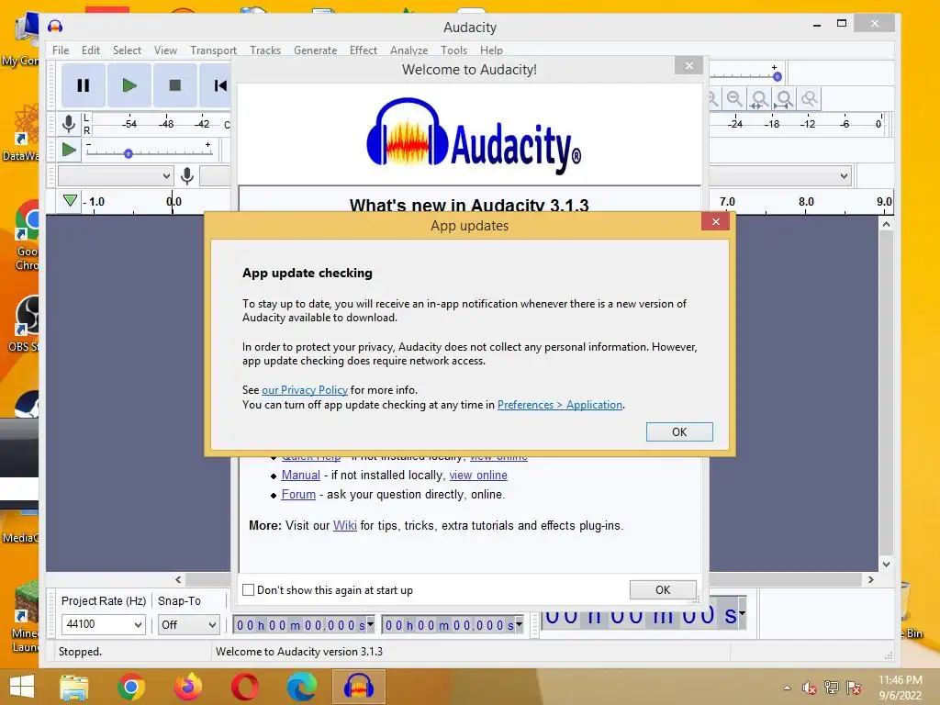
Task: Open the View menu
Action: coord(165,50)
